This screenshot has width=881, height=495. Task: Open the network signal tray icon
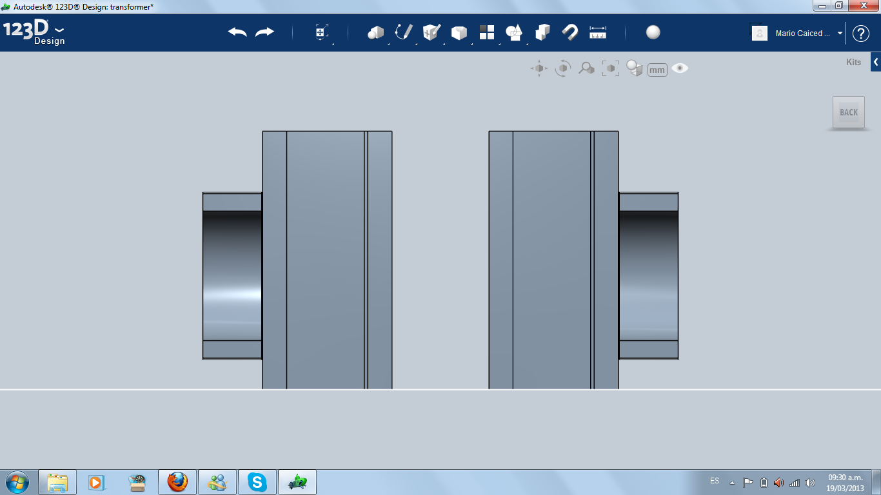tap(795, 482)
